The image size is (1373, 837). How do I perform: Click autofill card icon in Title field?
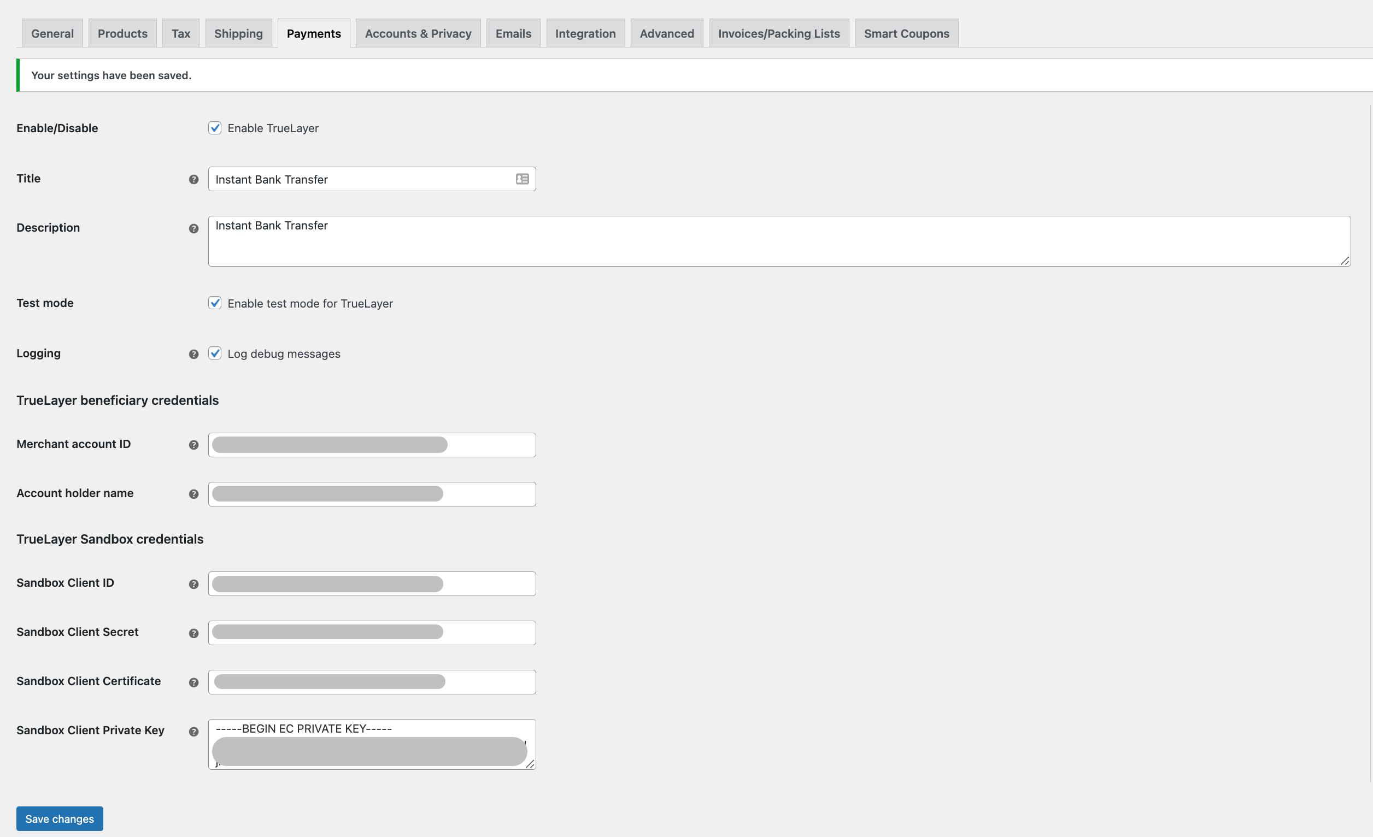pyautogui.click(x=522, y=179)
